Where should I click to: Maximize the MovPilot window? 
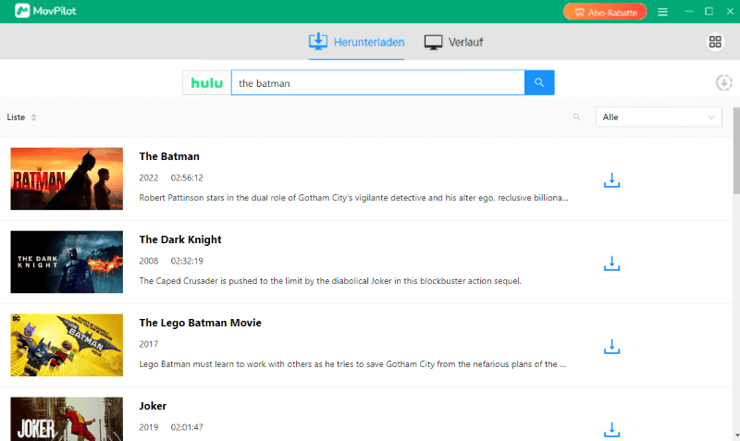pyautogui.click(x=709, y=11)
